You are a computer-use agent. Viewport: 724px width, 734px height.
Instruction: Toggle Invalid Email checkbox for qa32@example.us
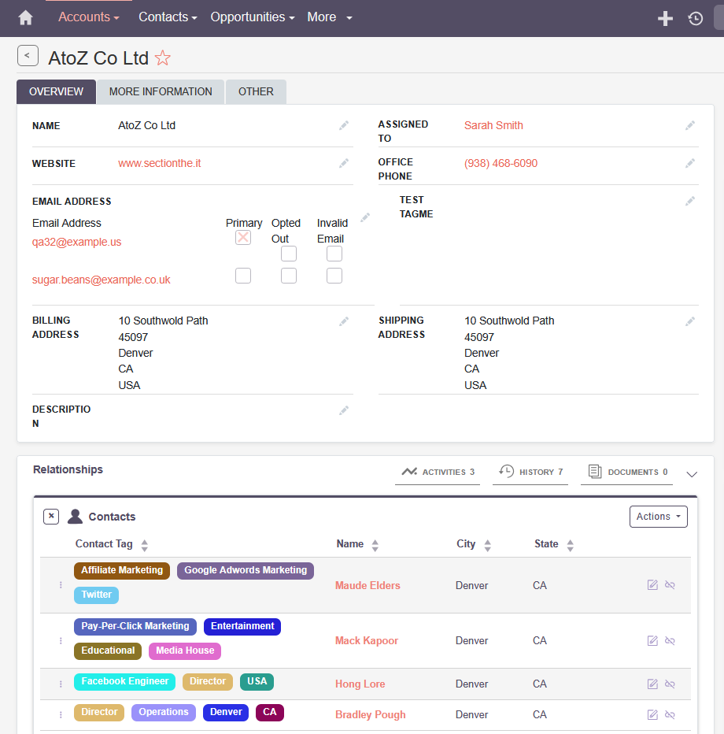[x=334, y=254]
